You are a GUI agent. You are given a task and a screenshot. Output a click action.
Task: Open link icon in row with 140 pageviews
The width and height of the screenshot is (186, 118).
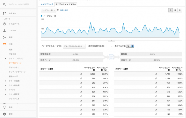pos(156,114)
